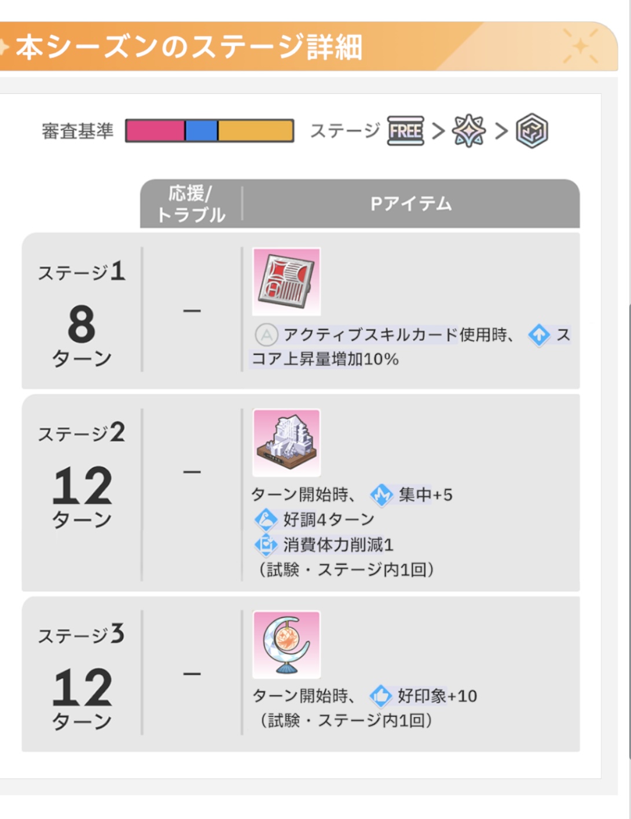Tap the 好調 status icon

point(266,520)
